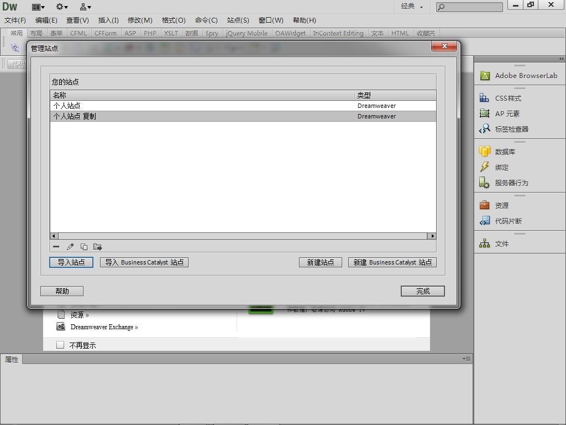Image resolution: width=566 pixels, height=425 pixels.
Task: Toggle 不再显示 checkbox
Action: (60, 345)
